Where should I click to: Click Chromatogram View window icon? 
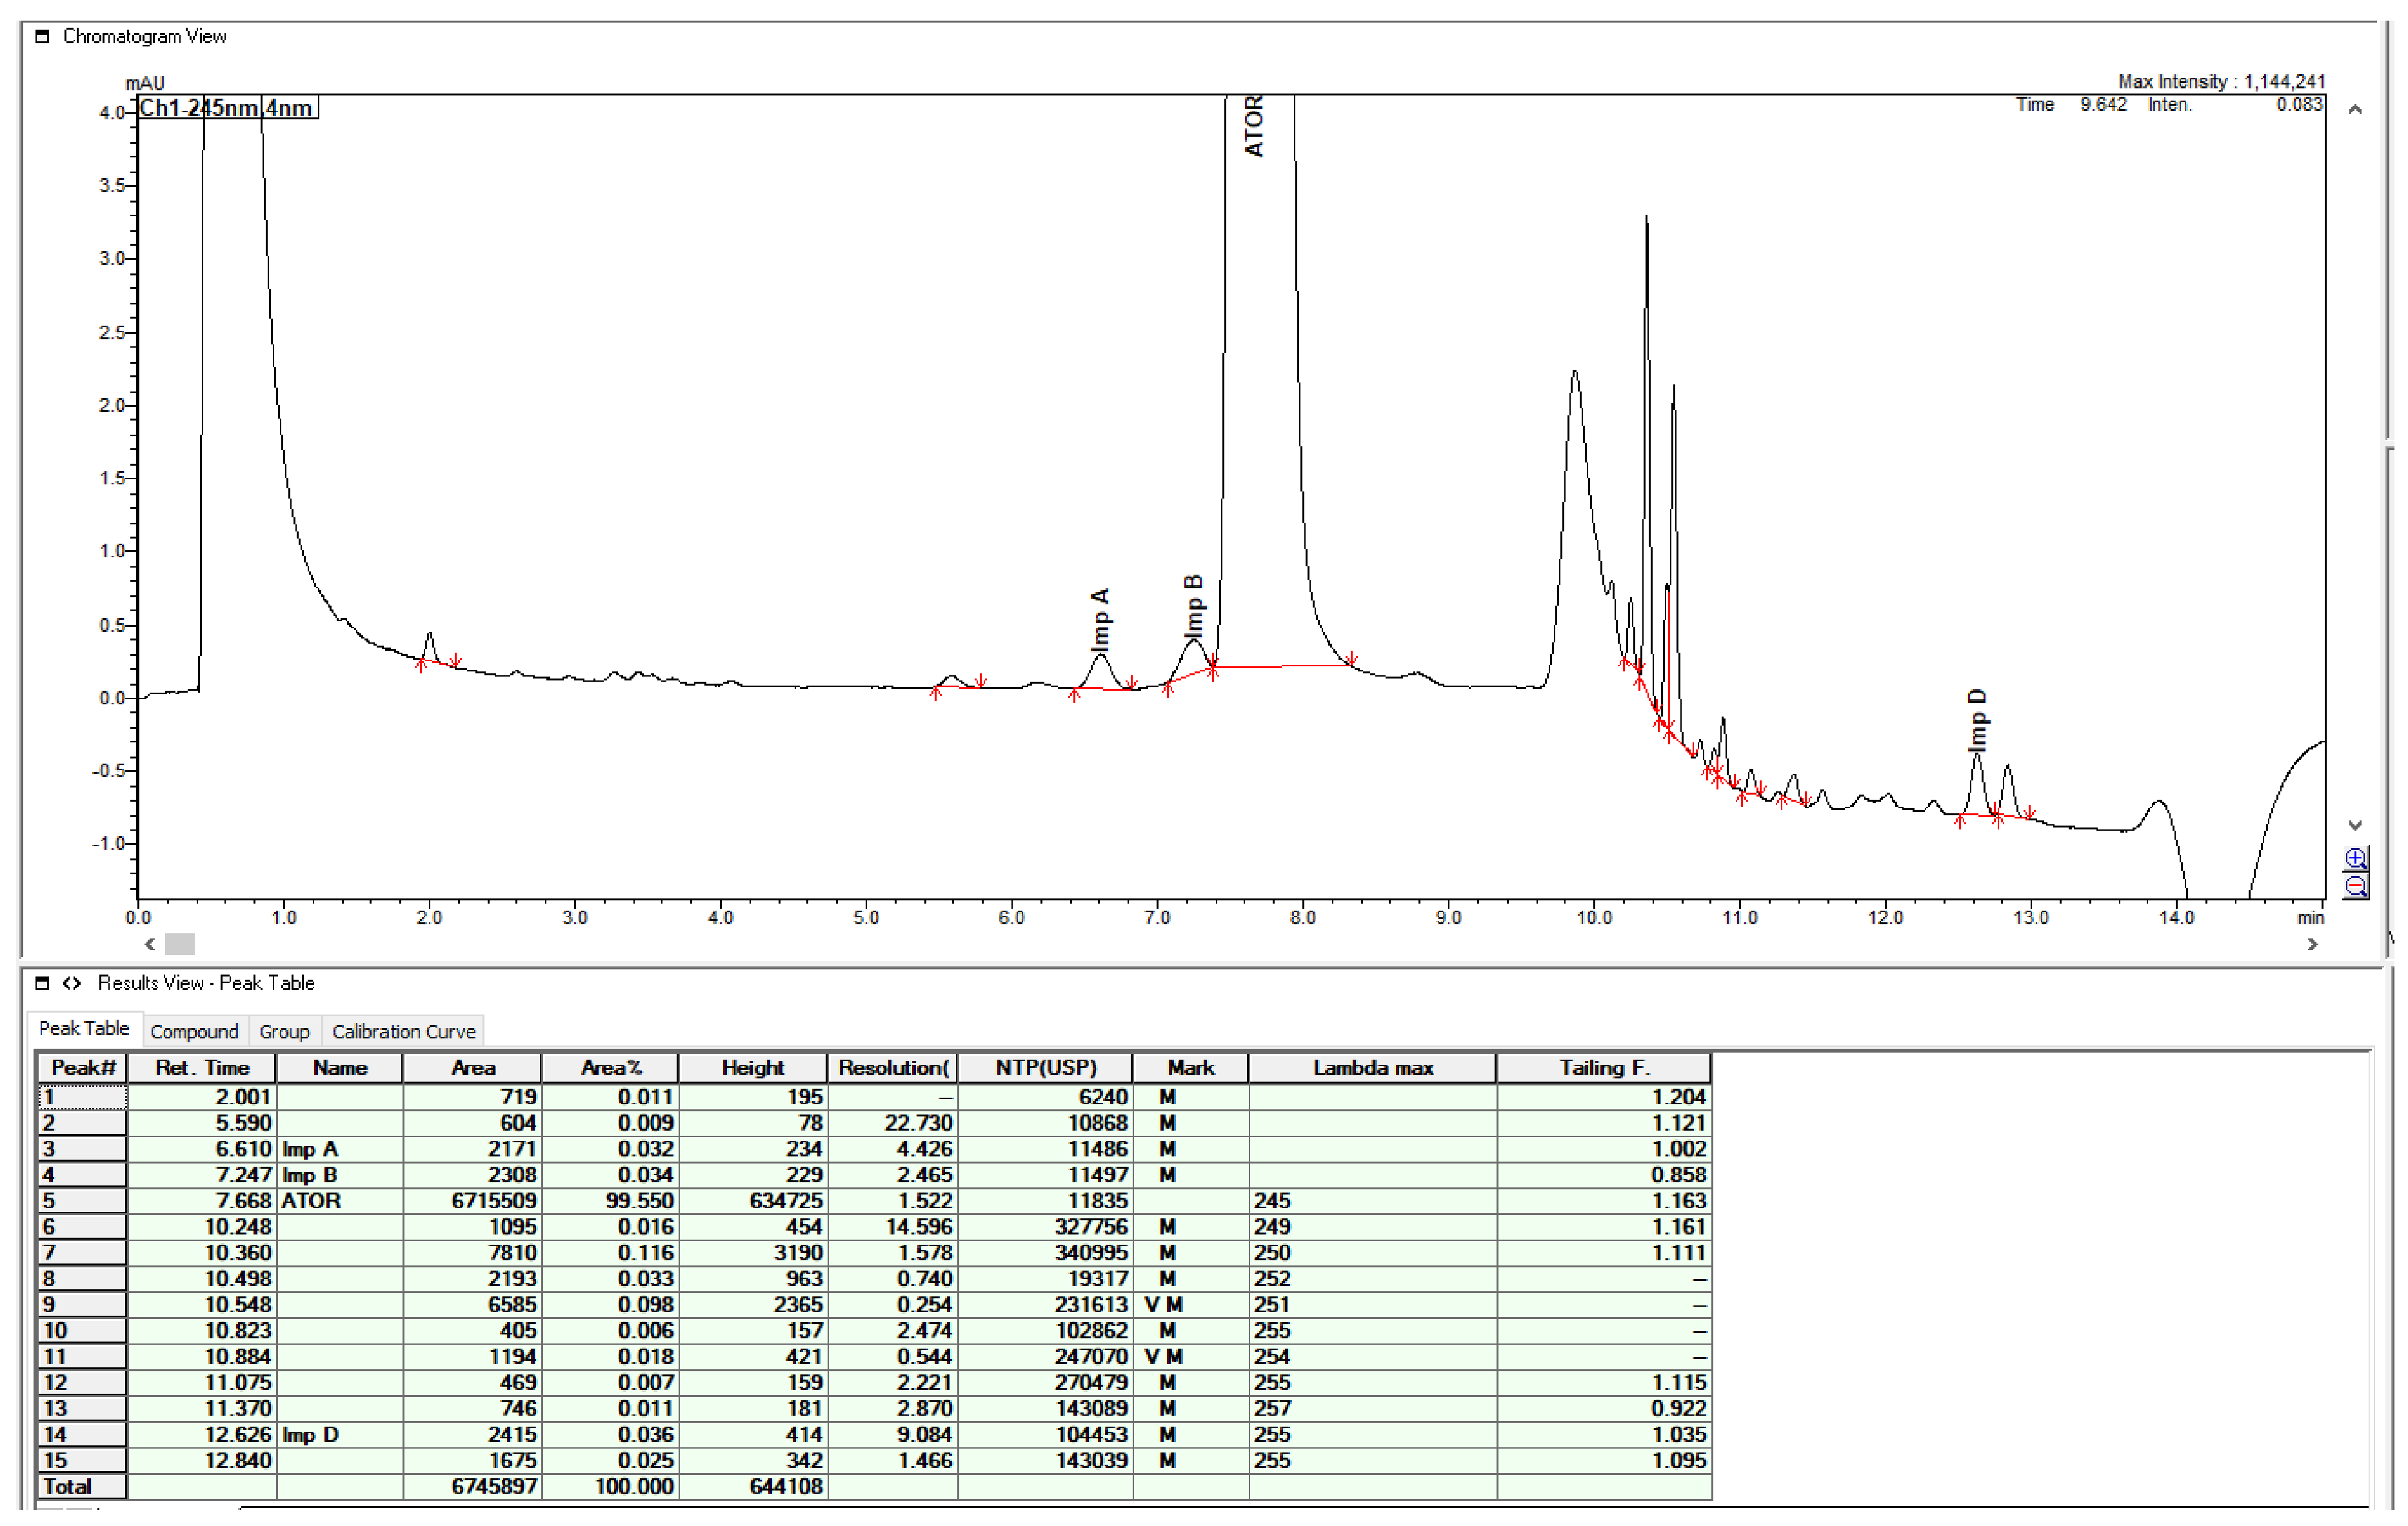point(42,37)
